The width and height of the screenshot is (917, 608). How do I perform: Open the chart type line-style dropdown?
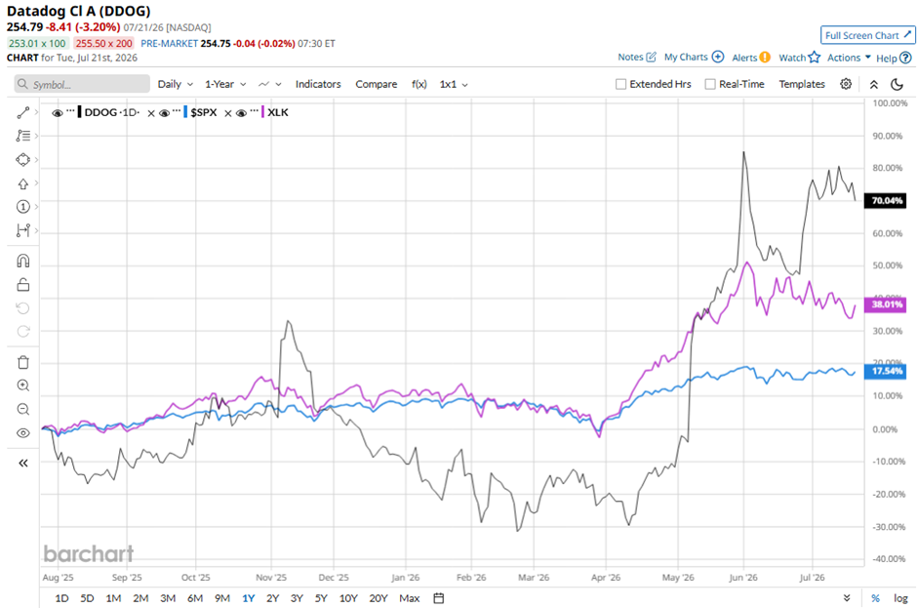pyautogui.click(x=269, y=84)
